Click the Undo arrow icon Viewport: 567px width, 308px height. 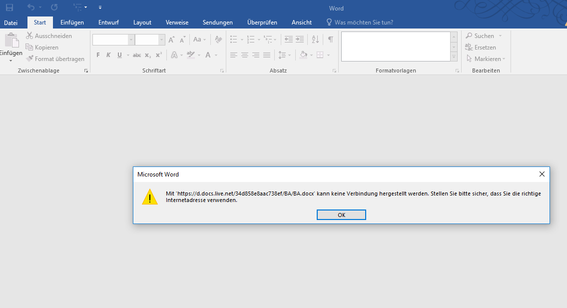click(31, 7)
